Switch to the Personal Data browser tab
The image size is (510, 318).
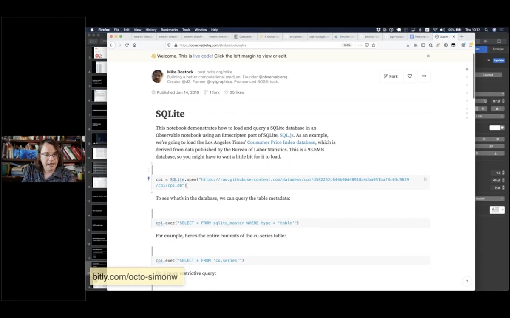[420, 37]
